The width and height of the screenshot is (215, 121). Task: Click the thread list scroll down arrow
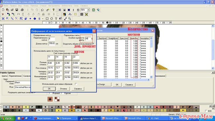[151, 77]
